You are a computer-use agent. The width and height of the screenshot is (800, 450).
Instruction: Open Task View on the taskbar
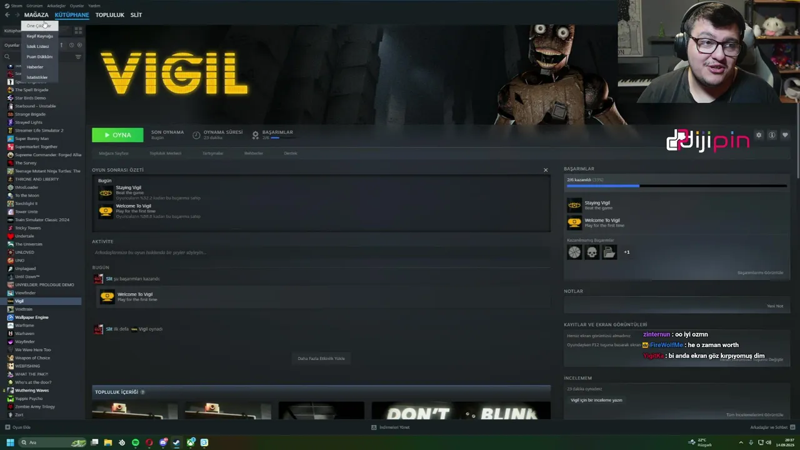click(x=94, y=442)
